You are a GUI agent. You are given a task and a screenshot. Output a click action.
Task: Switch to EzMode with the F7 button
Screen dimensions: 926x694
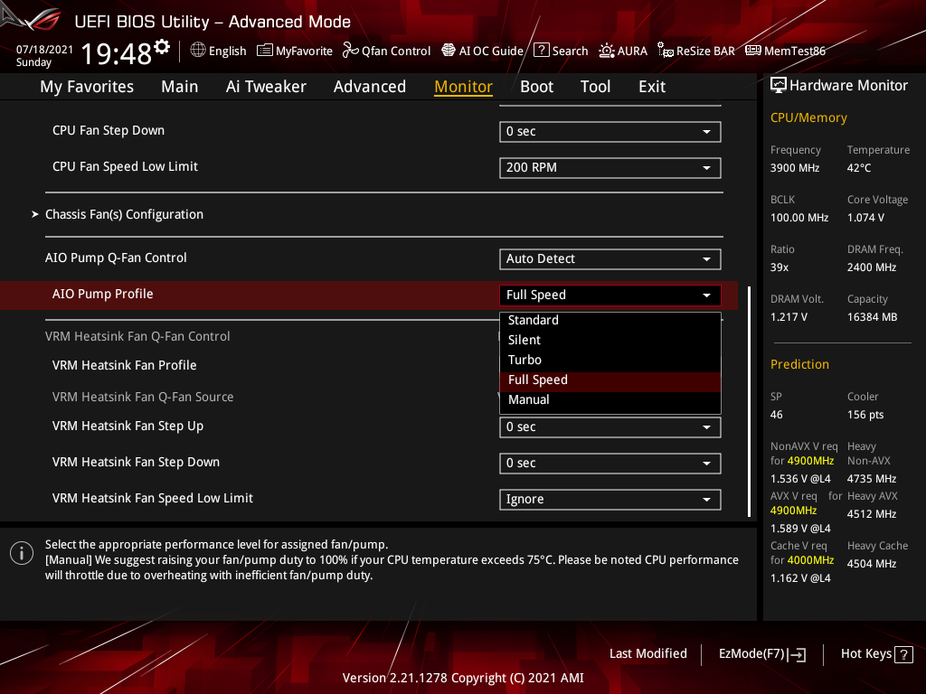pyautogui.click(x=761, y=653)
